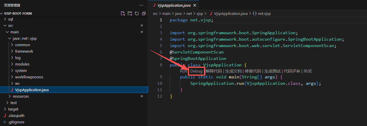Select the src breadcrumb segment

[155, 13]
